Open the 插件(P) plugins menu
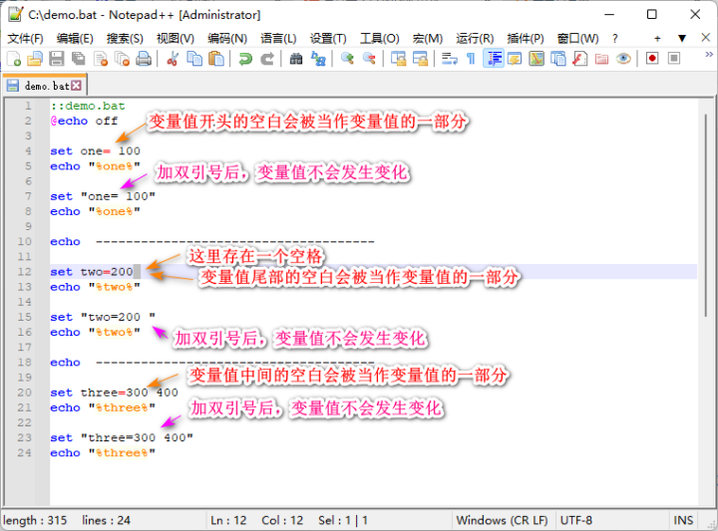718x531 pixels. (x=526, y=39)
